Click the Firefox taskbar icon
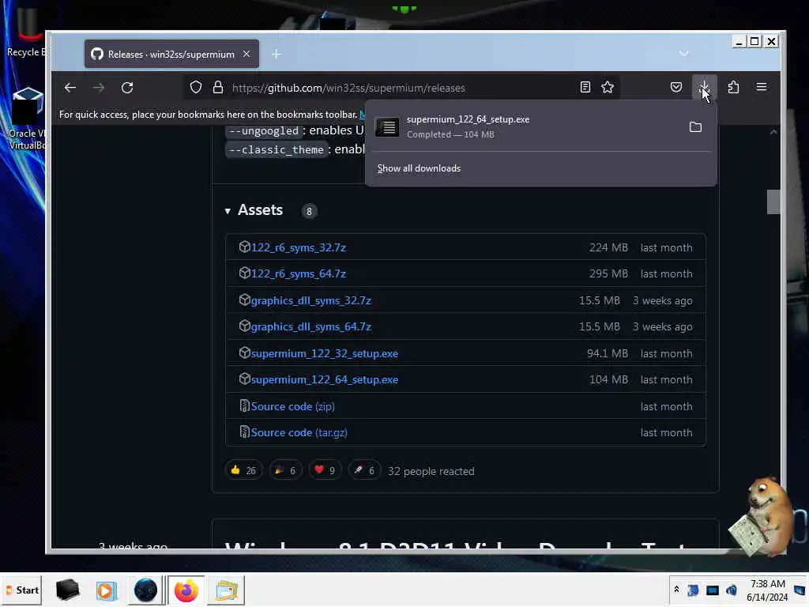Viewport: 809px width, 607px height. tap(186, 590)
